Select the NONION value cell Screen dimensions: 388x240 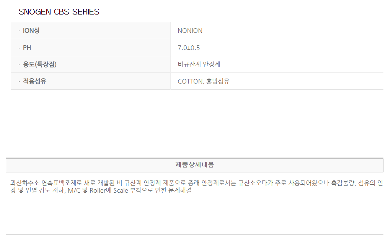[190, 31]
